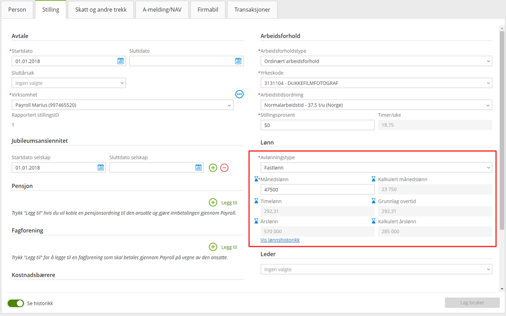Click the Timelønn value field
Screen dimensions: 506x316
point(318,211)
